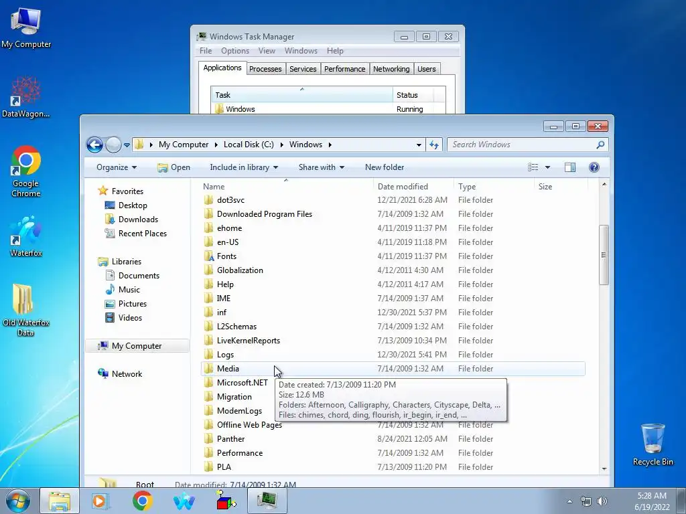Open the File menu in Task Manager
Image resolution: width=686 pixels, height=514 pixels.
(x=206, y=51)
